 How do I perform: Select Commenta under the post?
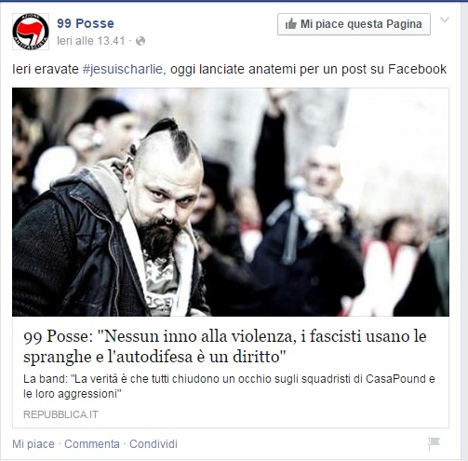tap(92, 444)
